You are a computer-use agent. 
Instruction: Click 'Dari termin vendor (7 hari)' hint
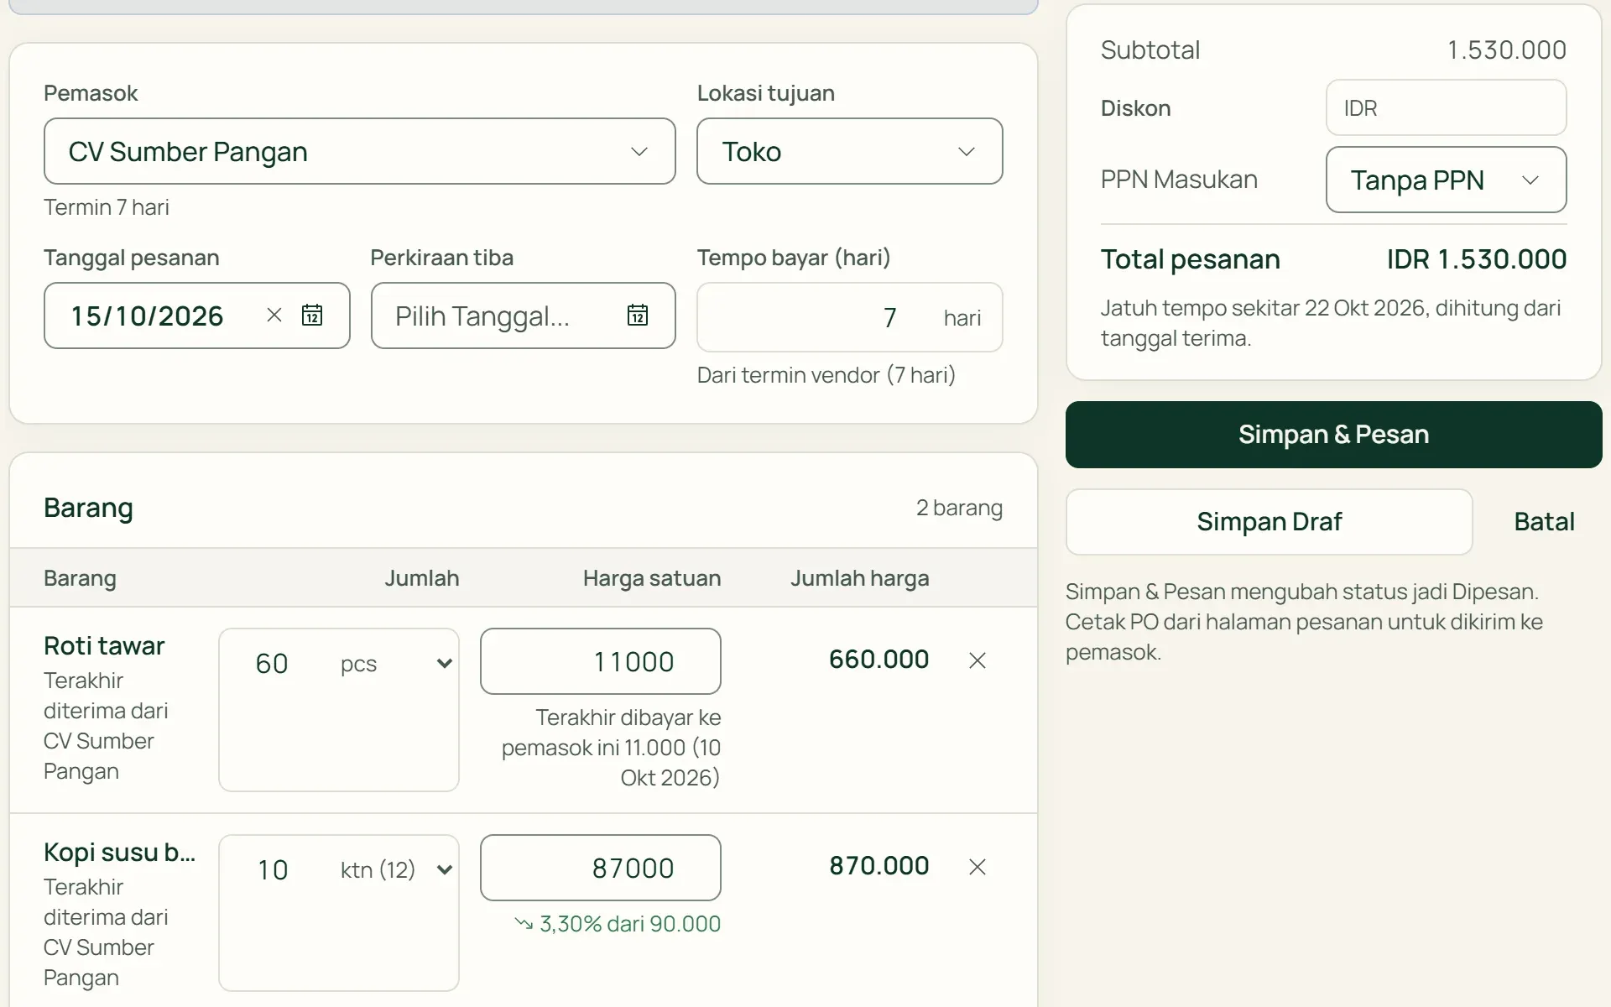(826, 375)
